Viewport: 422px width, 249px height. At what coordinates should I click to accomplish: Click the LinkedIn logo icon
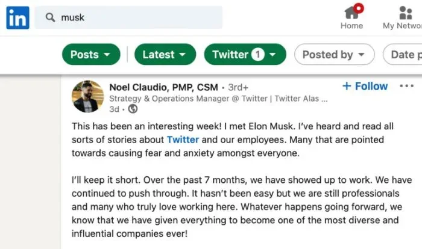click(x=17, y=18)
